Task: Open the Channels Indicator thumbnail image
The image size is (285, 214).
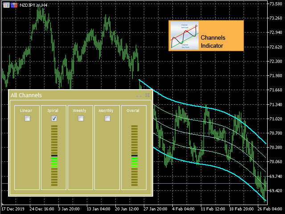Action: [184, 36]
